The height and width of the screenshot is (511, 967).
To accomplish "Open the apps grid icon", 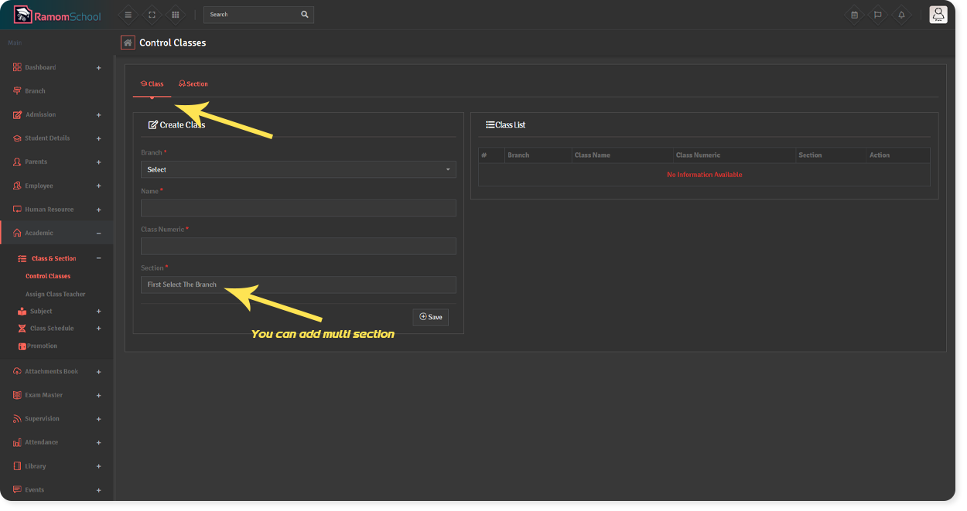I will pos(176,15).
